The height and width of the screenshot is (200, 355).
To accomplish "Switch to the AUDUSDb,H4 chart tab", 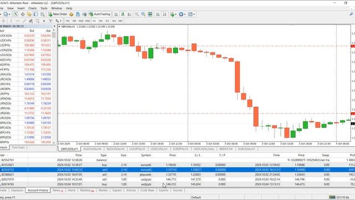I will click(92, 149).
